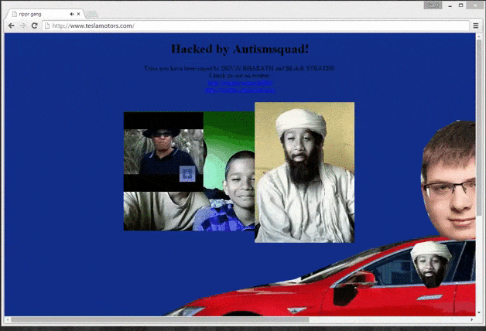This screenshot has width=486, height=331.
Task: Close the 'rippr gang' tab
Action: (78, 14)
